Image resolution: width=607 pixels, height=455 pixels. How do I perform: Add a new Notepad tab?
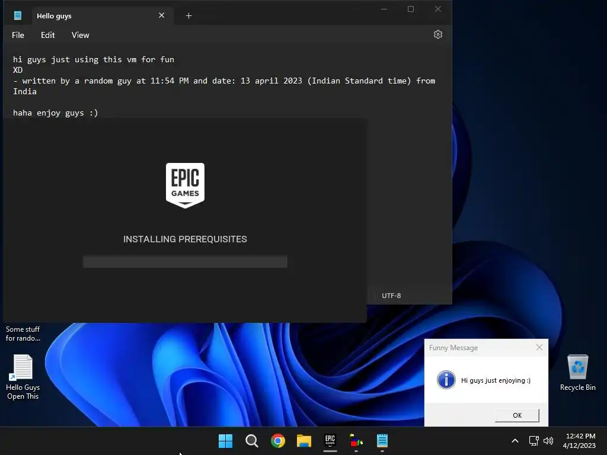click(189, 16)
